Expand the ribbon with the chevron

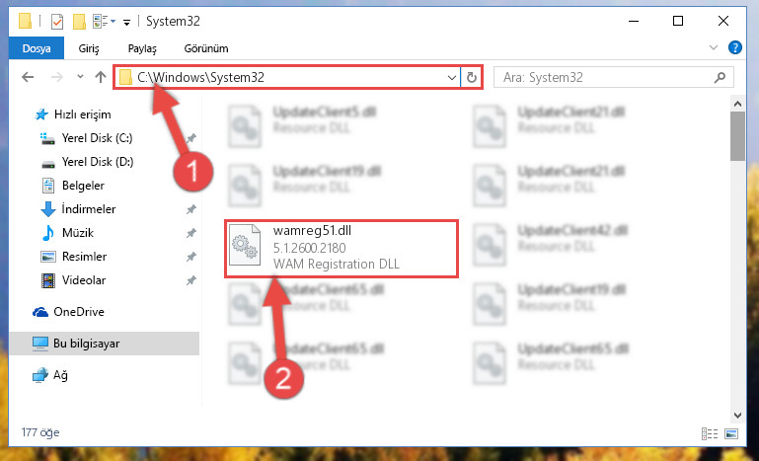click(713, 47)
